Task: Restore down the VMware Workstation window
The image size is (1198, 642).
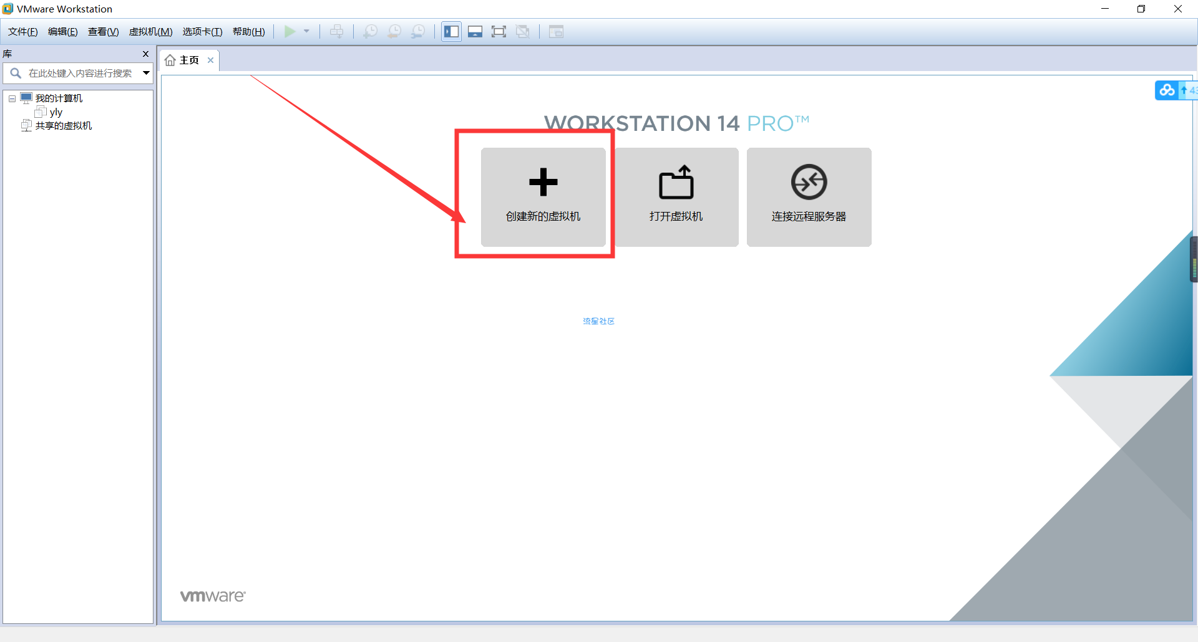Action: (x=1141, y=9)
